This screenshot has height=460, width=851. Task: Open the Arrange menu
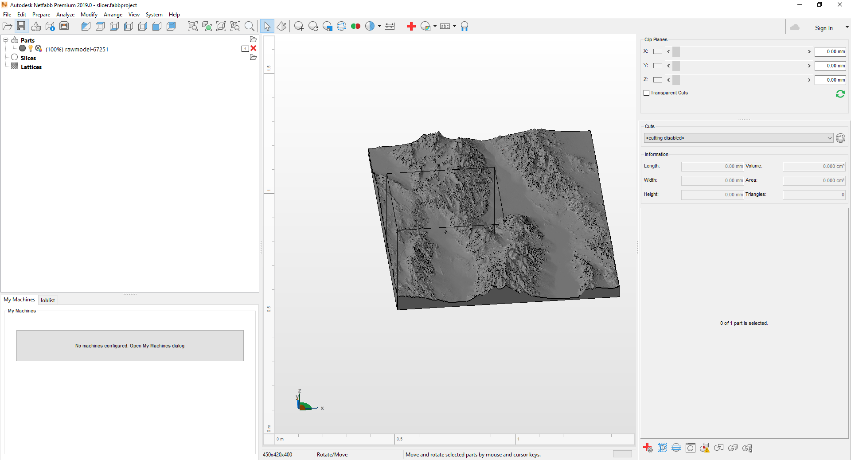click(x=113, y=15)
